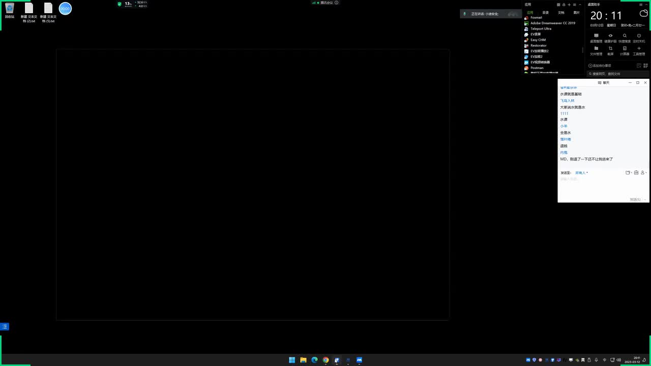The height and width of the screenshot is (366, 651).
Task: Click the 搜索网页、查找文件 search box
Action: (x=618, y=74)
